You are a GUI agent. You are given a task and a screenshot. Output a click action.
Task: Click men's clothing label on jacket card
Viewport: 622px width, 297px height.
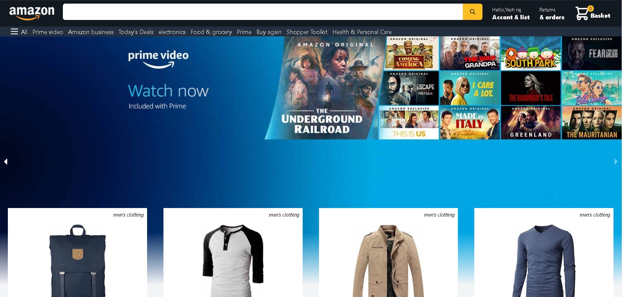(x=439, y=215)
